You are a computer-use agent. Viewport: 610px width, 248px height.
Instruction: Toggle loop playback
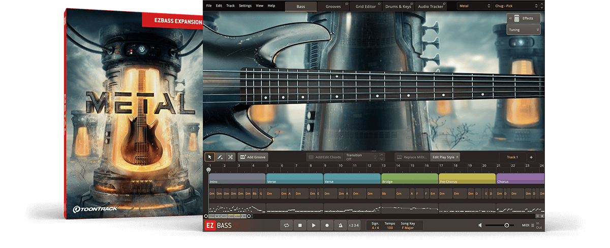(287, 225)
